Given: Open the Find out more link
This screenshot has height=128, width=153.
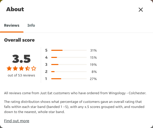Looking at the screenshot, I should 17,121.
